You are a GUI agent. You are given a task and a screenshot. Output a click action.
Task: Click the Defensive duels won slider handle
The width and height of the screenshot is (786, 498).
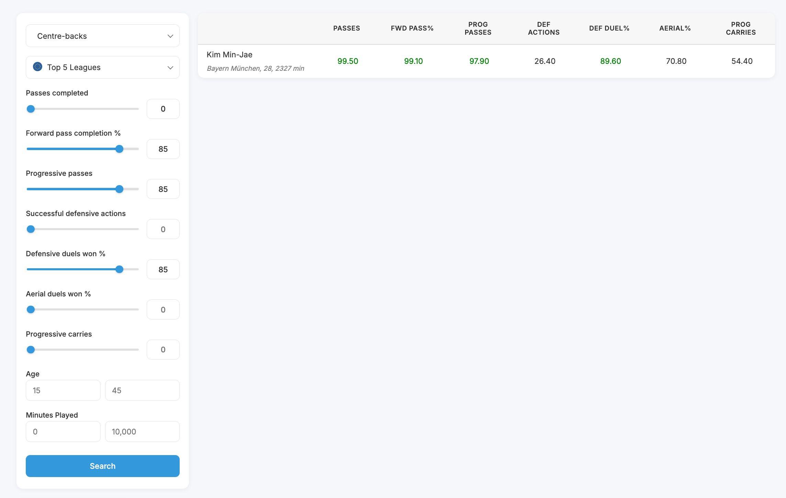point(119,270)
